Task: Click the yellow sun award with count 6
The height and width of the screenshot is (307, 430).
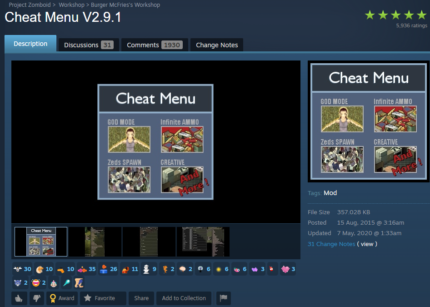Action: point(222,269)
